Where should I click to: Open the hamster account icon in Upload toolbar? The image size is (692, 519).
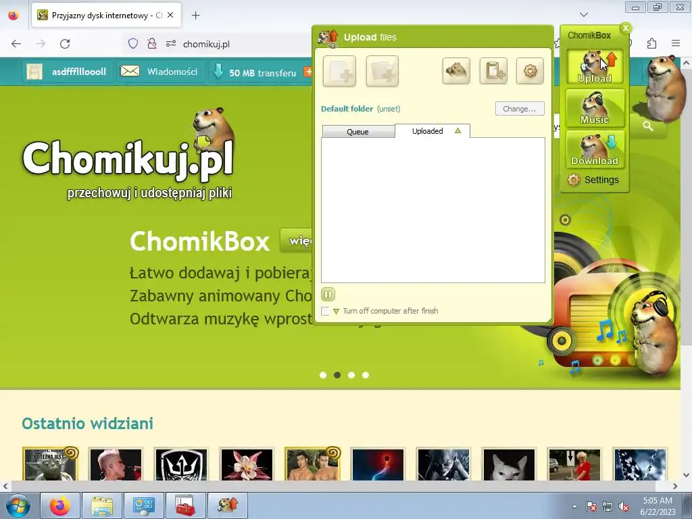(x=456, y=70)
